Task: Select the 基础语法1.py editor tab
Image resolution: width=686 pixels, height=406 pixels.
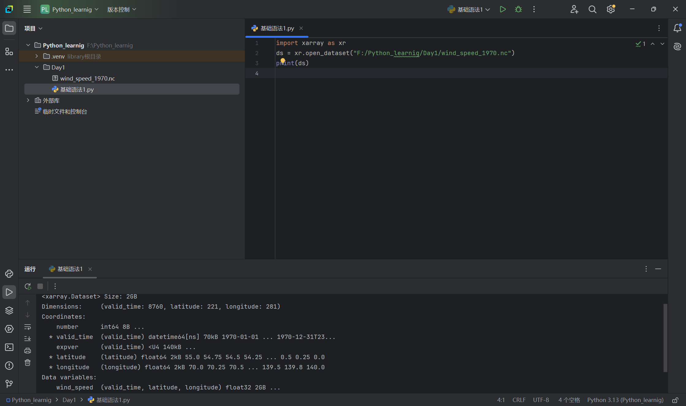Action: click(277, 28)
